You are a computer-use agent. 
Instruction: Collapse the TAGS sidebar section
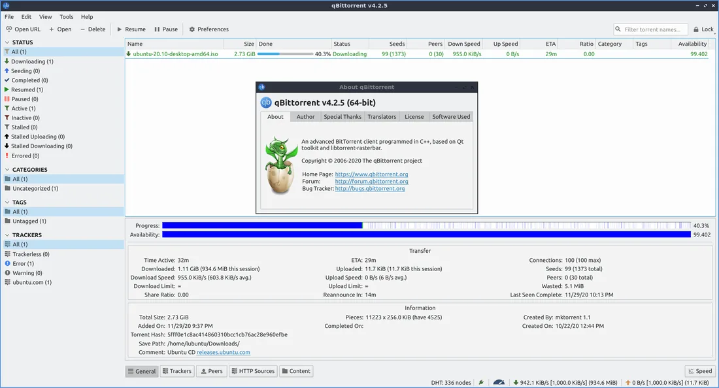(7, 202)
